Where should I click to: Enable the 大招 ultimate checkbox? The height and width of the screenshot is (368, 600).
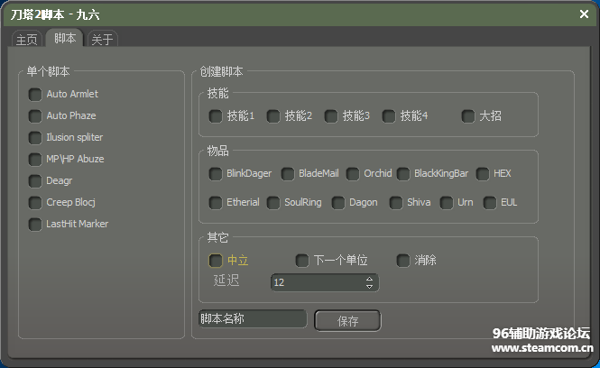(x=468, y=115)
